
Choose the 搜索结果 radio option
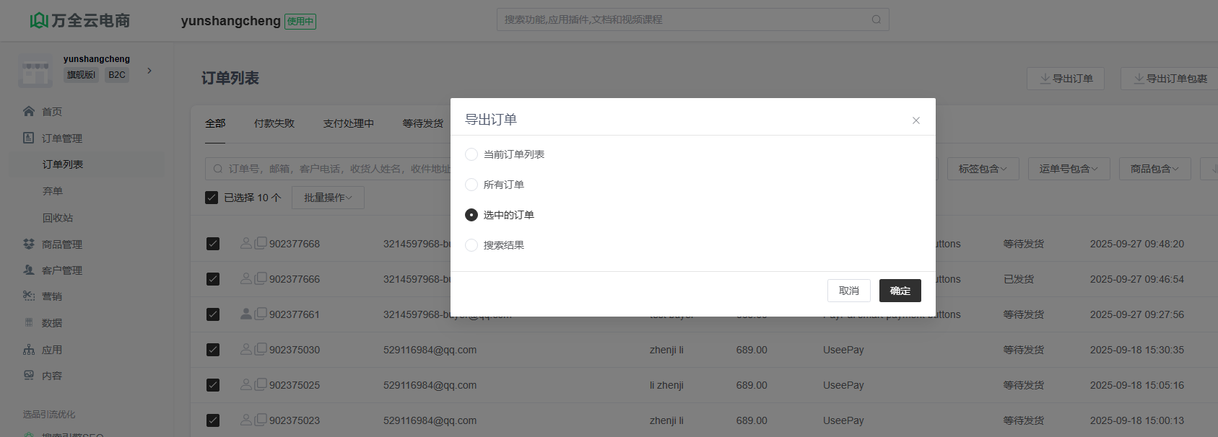pyautogui.click(x=471, y=245)
